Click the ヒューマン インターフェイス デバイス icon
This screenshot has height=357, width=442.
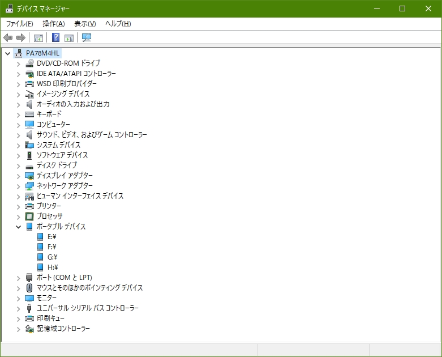(29, 196)
